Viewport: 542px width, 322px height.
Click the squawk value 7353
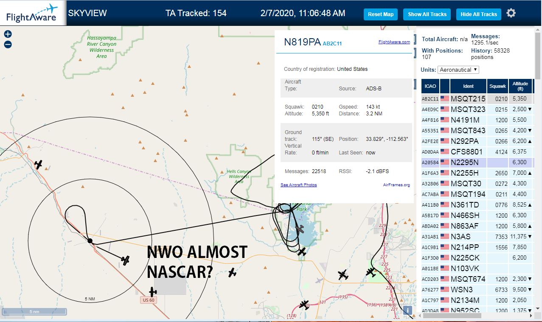coord(502,236)
